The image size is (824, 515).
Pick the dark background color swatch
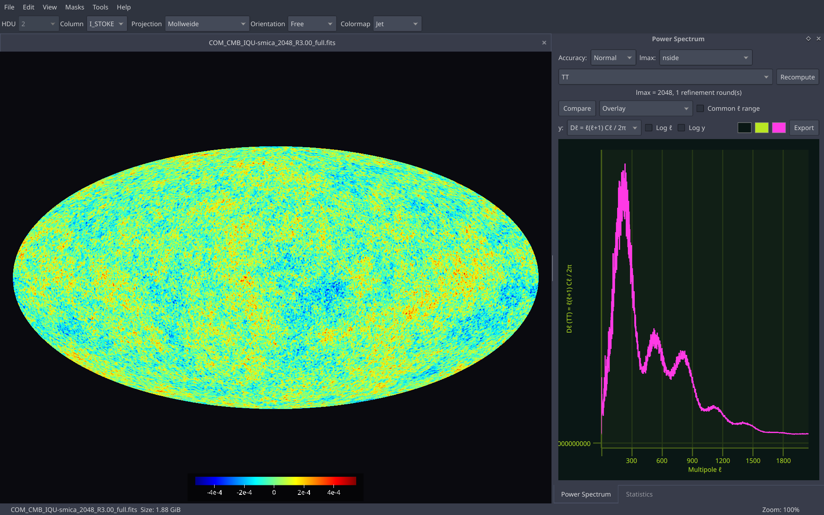pos(745,128)
